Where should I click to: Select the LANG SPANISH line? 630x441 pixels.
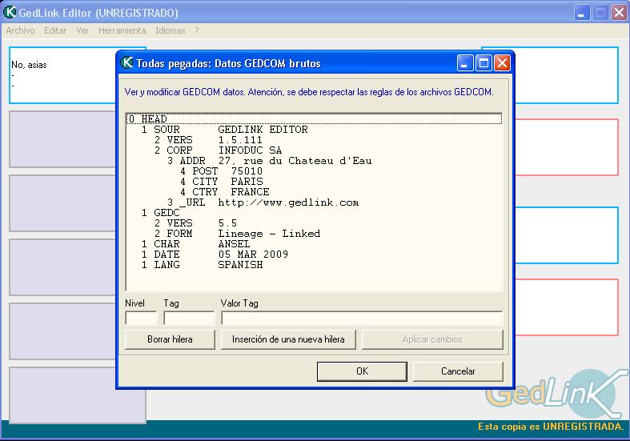coord(314,265)
